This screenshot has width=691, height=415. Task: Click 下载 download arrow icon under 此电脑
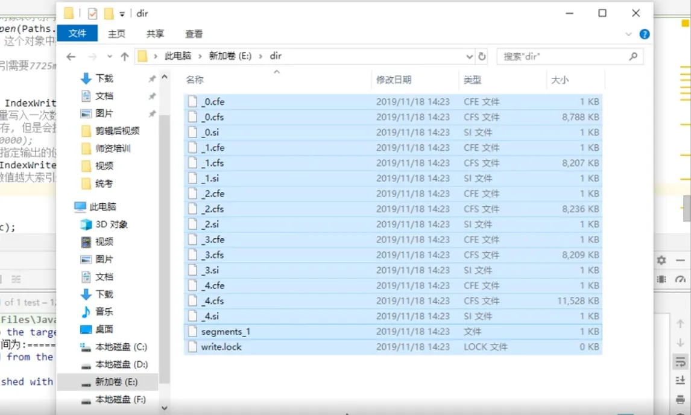coord(86,294)
